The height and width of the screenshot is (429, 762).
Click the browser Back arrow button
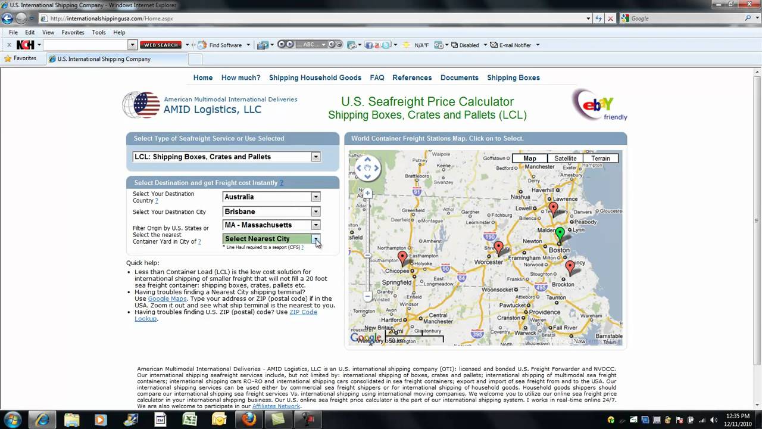7,18
